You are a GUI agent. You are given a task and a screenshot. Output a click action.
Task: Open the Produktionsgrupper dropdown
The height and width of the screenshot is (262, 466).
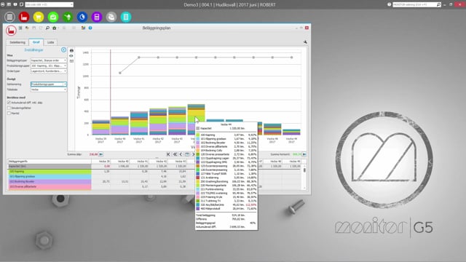click(49, 65)
